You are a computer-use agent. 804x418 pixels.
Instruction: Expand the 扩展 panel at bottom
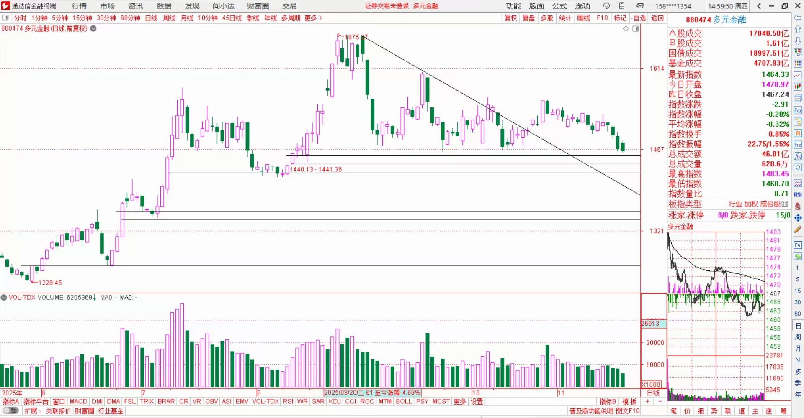coord(33,411)
